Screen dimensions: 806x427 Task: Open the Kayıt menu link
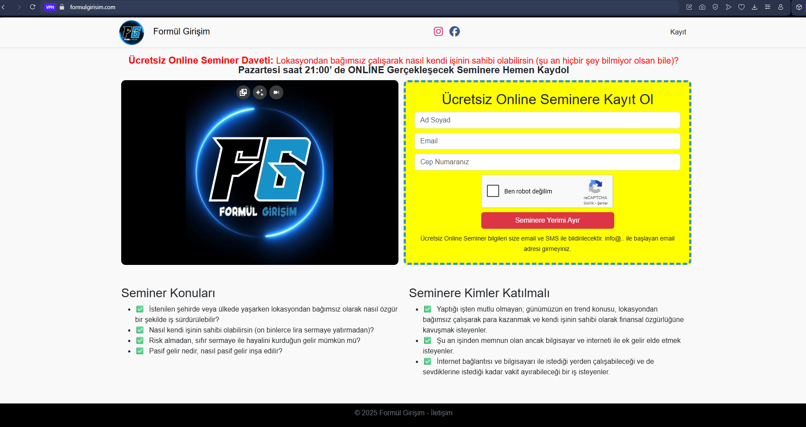point(678,32)
